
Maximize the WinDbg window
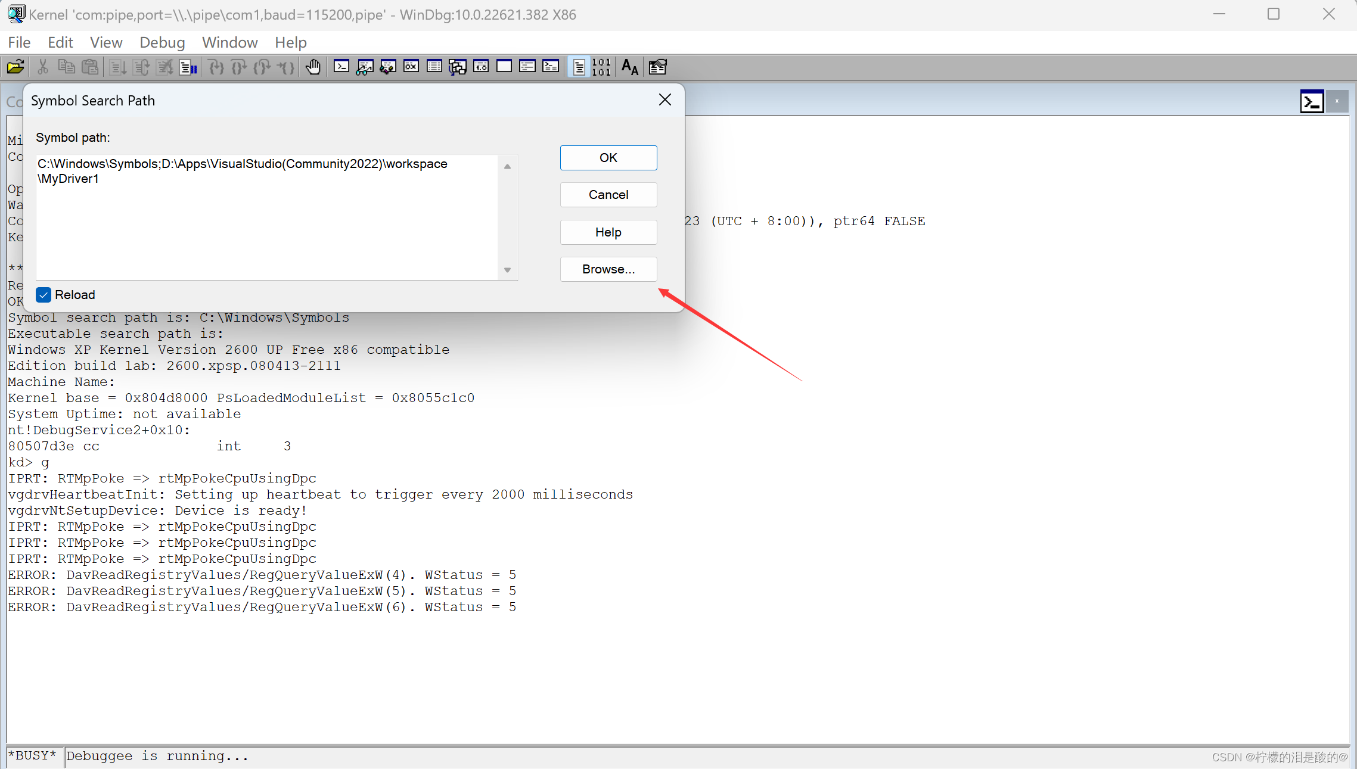1274,14
